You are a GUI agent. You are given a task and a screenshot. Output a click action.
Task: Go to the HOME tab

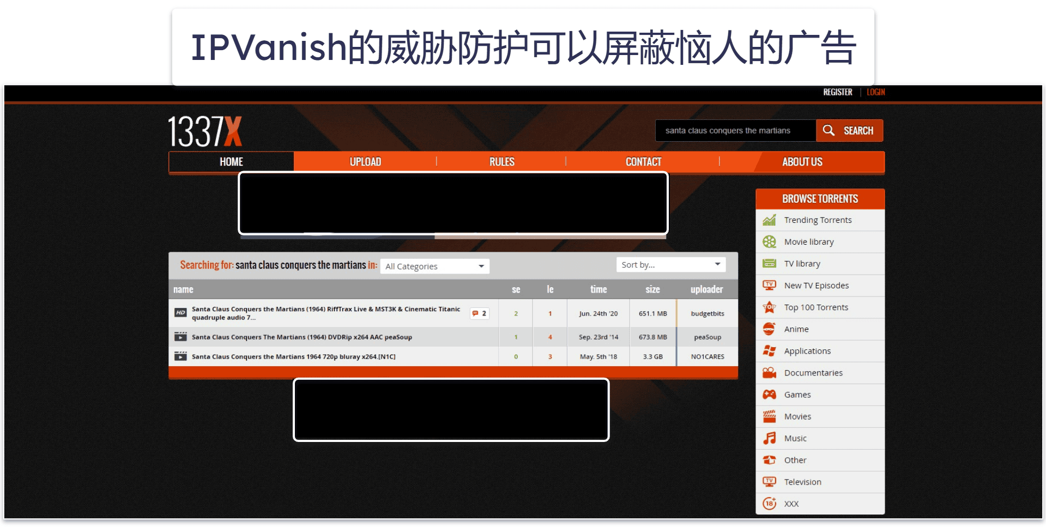point(231,162)
